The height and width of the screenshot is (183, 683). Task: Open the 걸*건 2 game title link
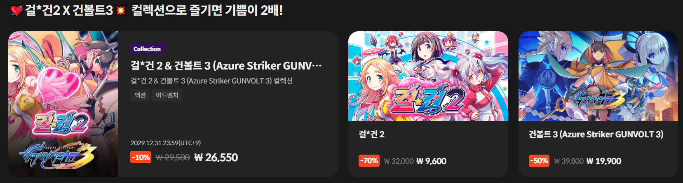[x=371, y=134]
